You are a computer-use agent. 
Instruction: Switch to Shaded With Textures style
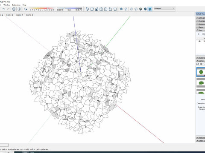point(145,9)
